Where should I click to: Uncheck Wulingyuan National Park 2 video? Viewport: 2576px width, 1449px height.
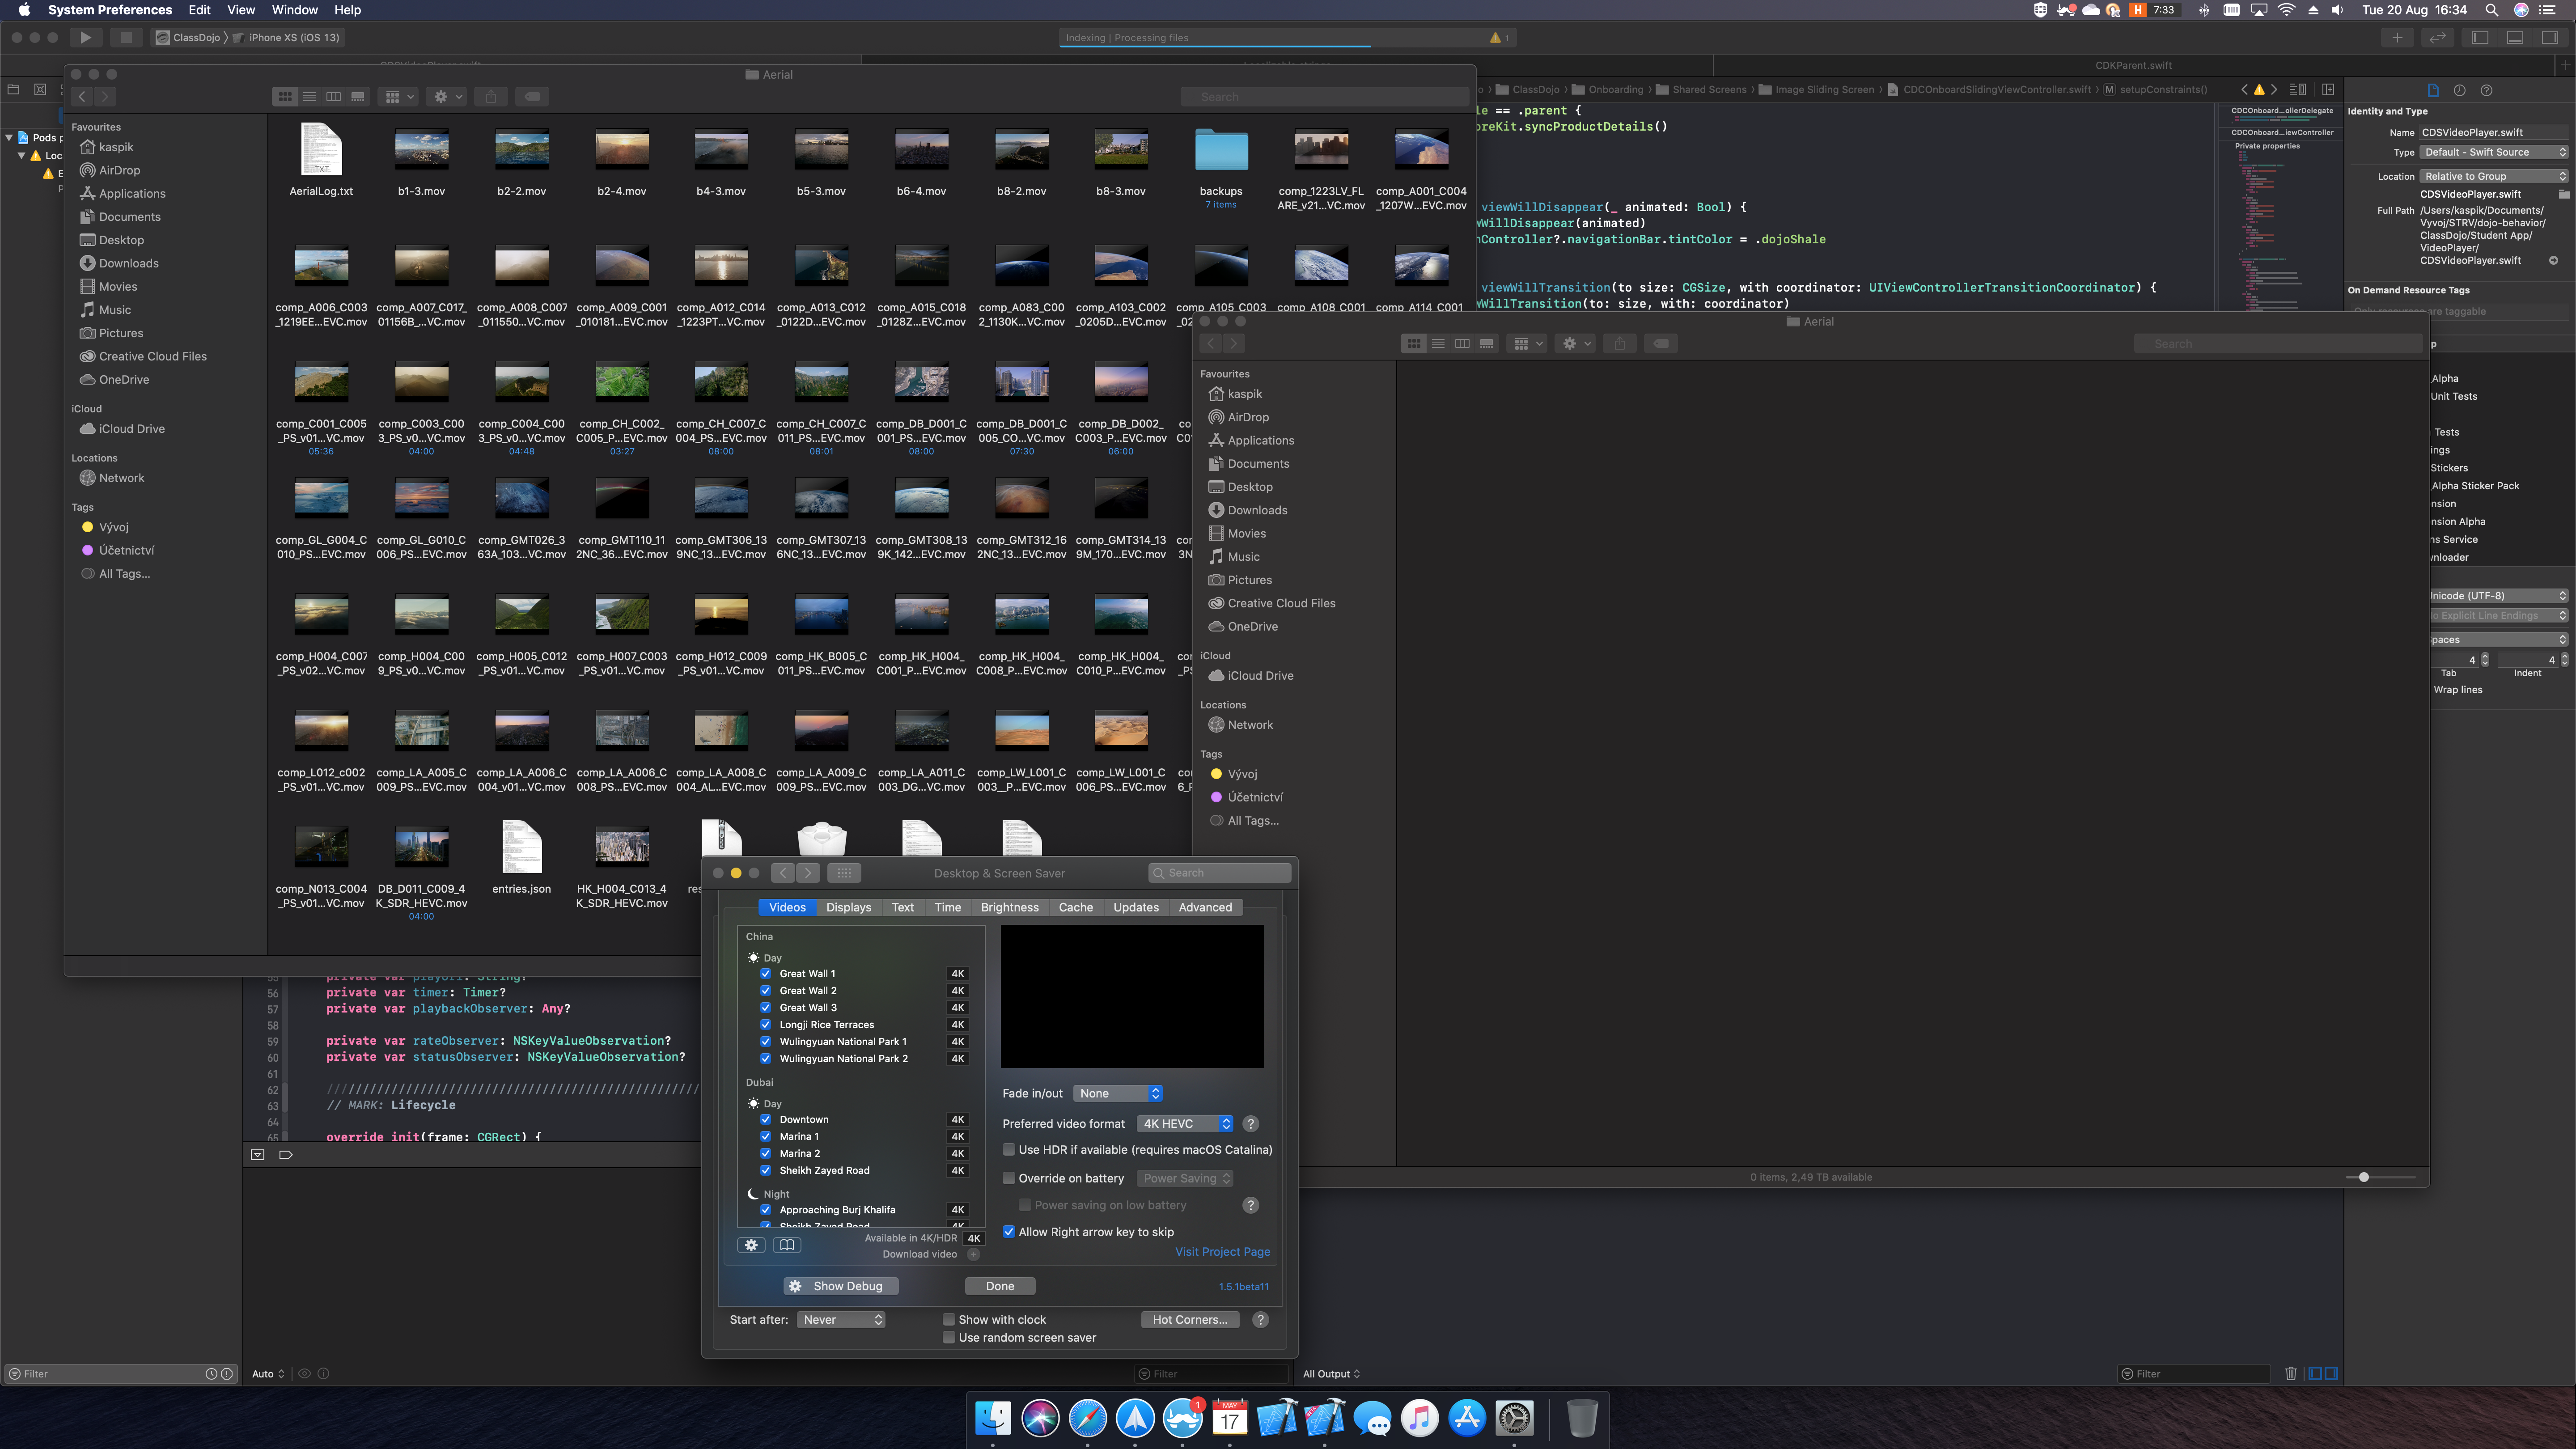(765, 1059)
